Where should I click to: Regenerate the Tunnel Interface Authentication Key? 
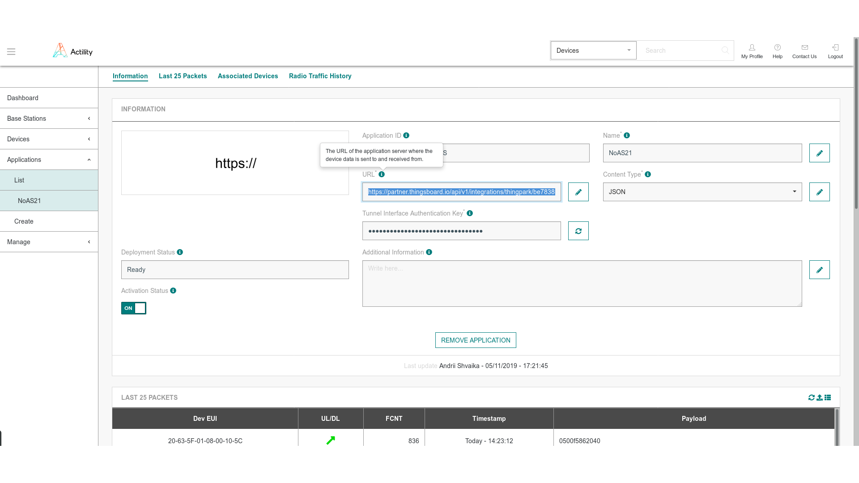[x=578, y=231]
